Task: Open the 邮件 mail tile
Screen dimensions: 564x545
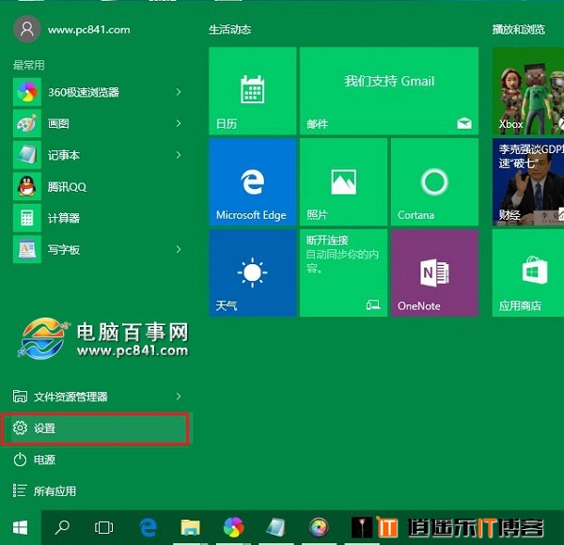Action: pos(389,91)
